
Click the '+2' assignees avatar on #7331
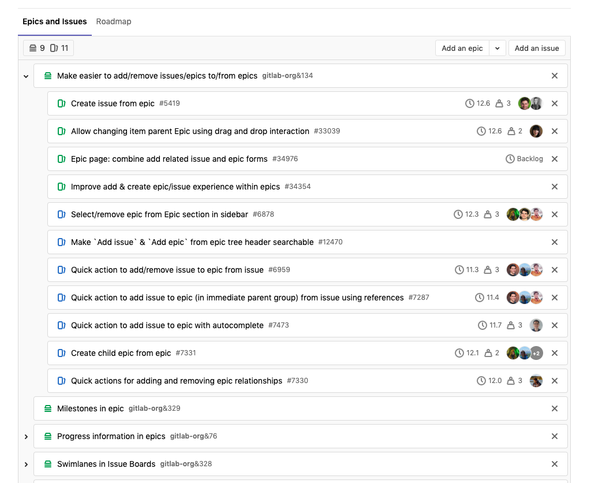tap(536, 353)
